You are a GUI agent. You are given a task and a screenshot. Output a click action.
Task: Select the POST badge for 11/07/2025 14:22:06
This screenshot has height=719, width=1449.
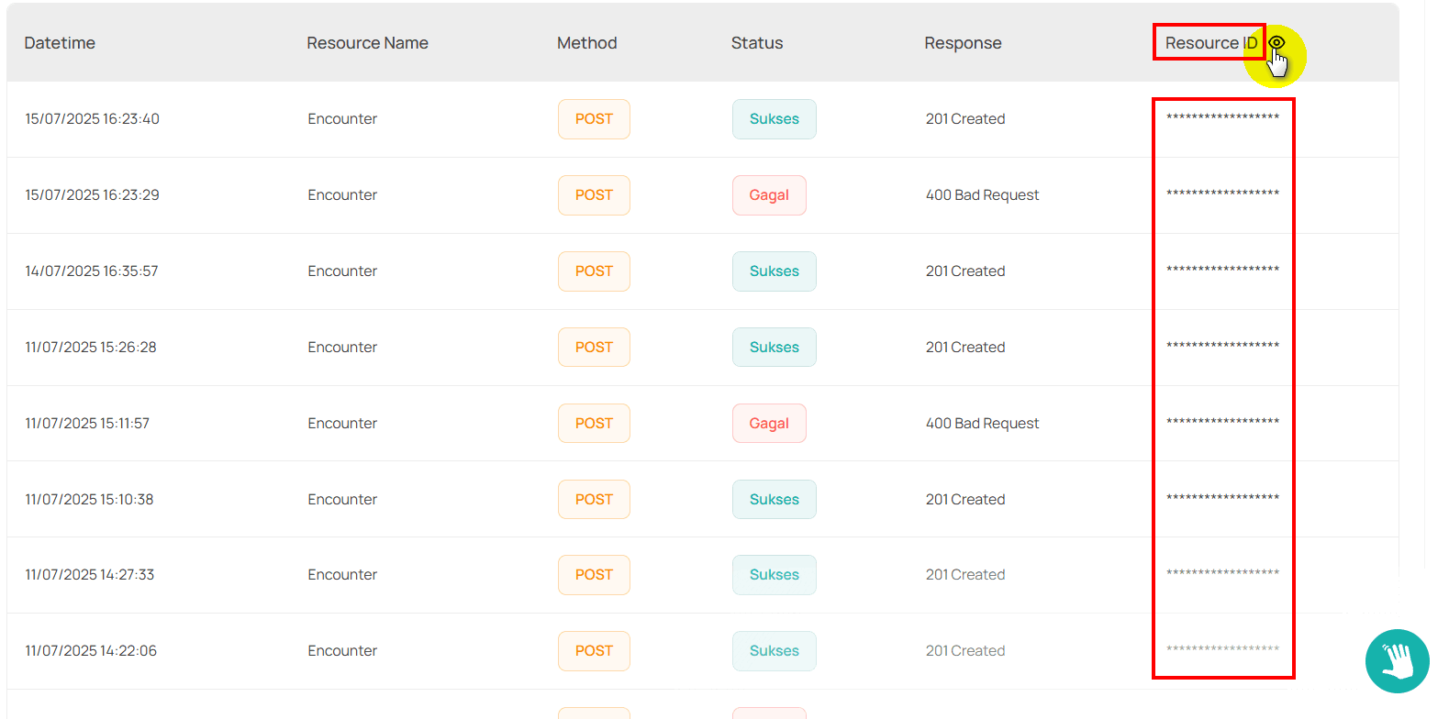[594, 651]
